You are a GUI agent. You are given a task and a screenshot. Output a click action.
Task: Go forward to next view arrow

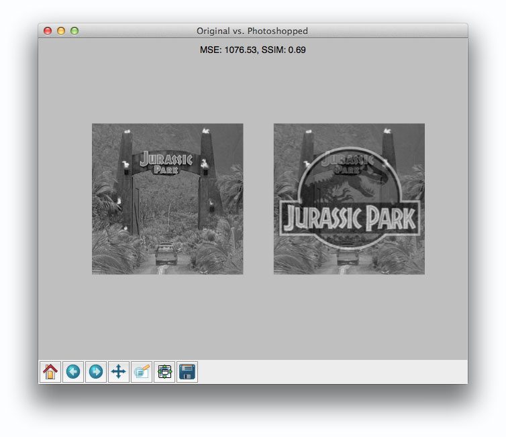pyautogui.click(x=96, y=371)
